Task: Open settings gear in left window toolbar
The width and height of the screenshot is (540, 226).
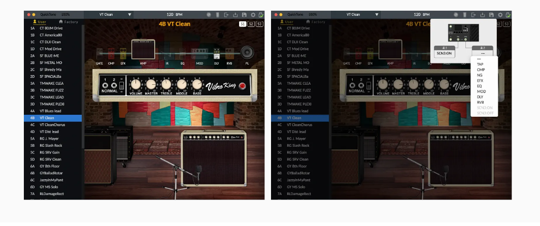Action: point(253,15)
